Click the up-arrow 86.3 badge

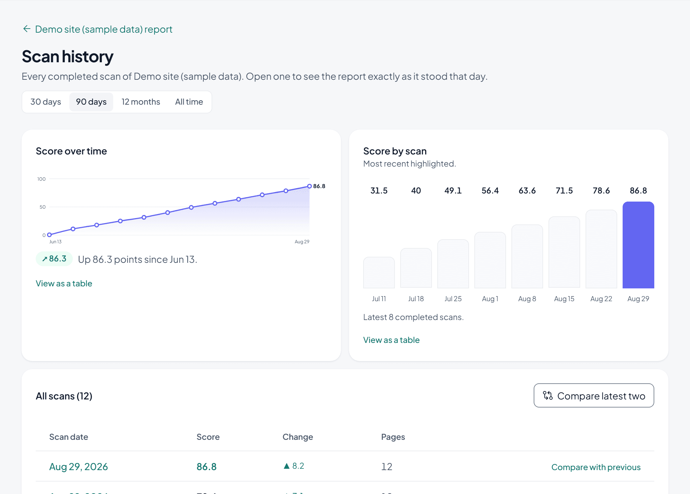pyautogui.click(x=54, y=259)
